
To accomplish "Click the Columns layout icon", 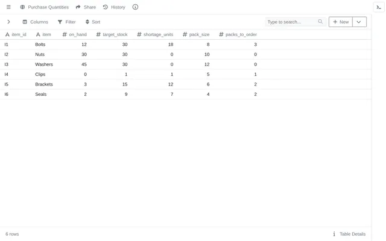I will click(25, 22).
